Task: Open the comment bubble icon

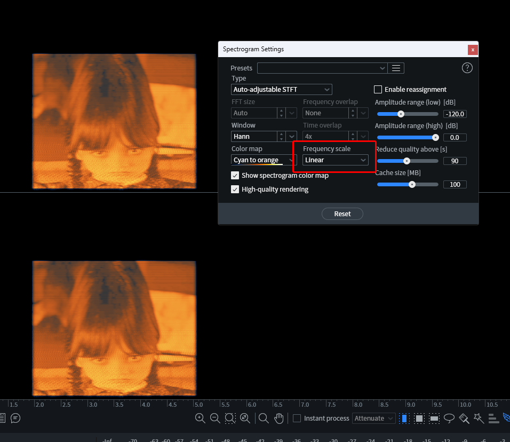Action: (15, 418)
